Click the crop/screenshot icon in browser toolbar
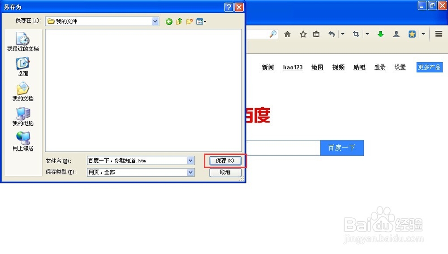Screen dimensions: 448x254 (x=356, y=34)
